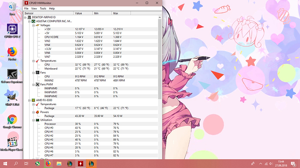Screen dimensions: 300x168
Task: Select the AMD FX-8300 processor icon
Action: pyautogui.click(x=33, y=100)
